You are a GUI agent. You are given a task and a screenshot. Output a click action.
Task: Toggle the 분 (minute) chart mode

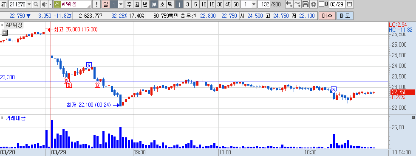(154, 4)
